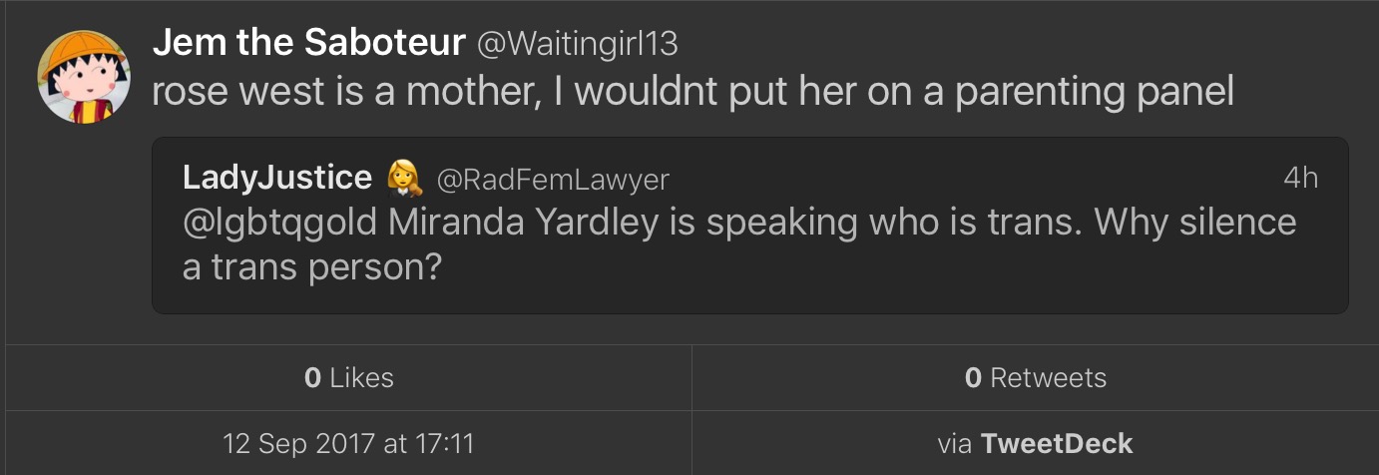Open the TweetDeck source link
This screenshot has width=1379, height=475.
pos(1057,442)
